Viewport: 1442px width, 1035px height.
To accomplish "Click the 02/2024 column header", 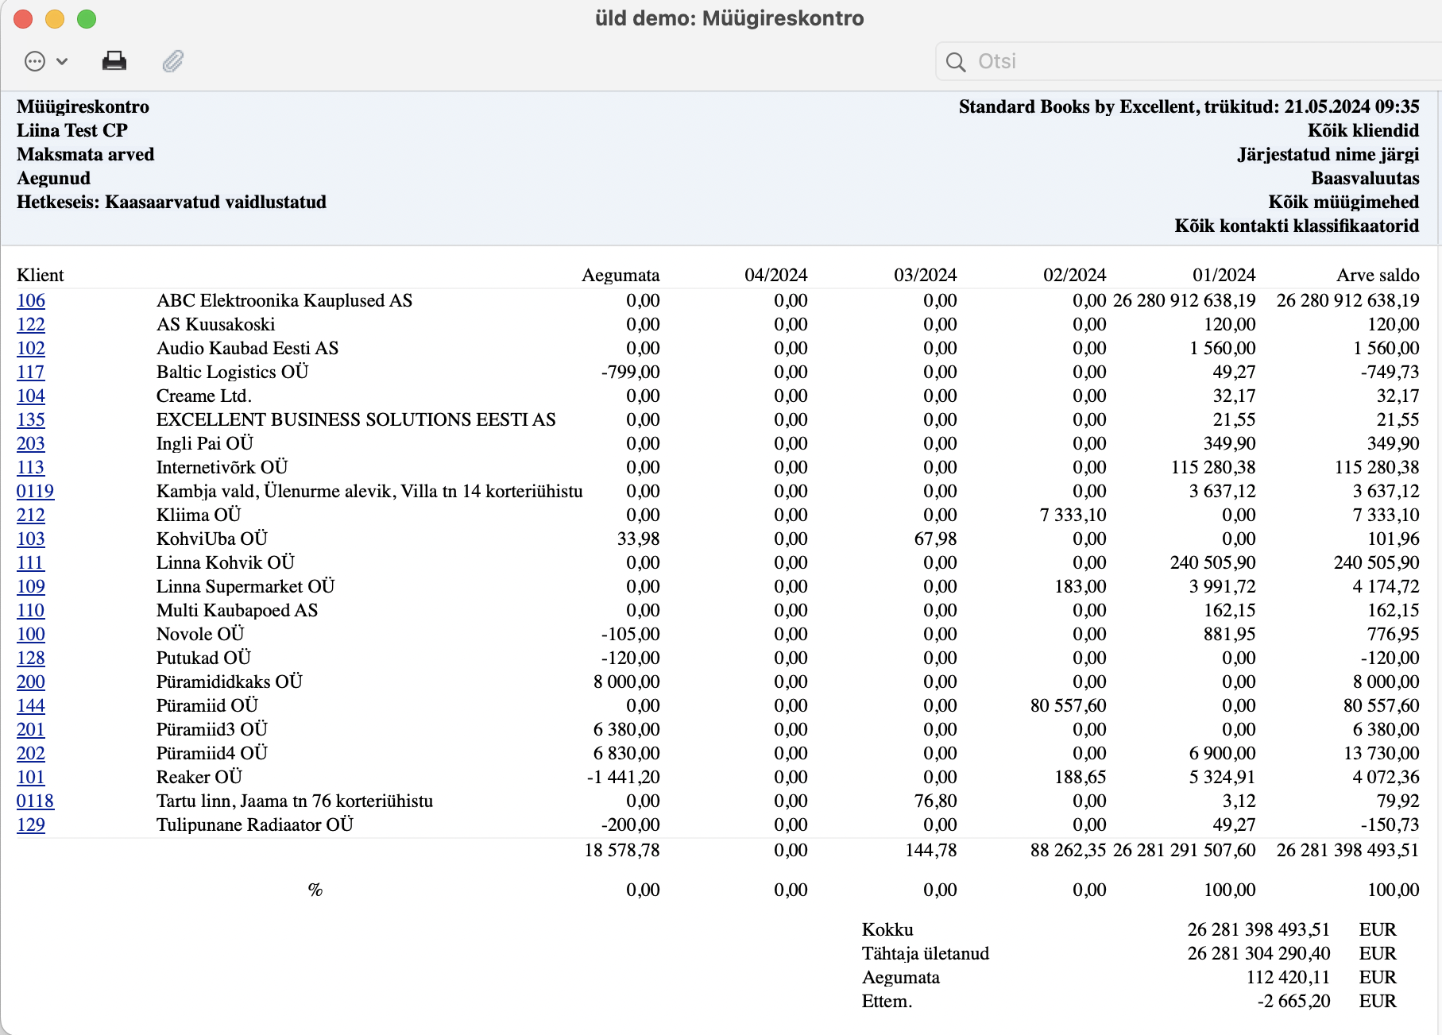I will pos(1075,275).
